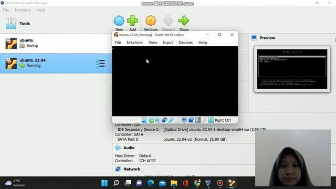Click inside the black VM display screen

point(175,81)
